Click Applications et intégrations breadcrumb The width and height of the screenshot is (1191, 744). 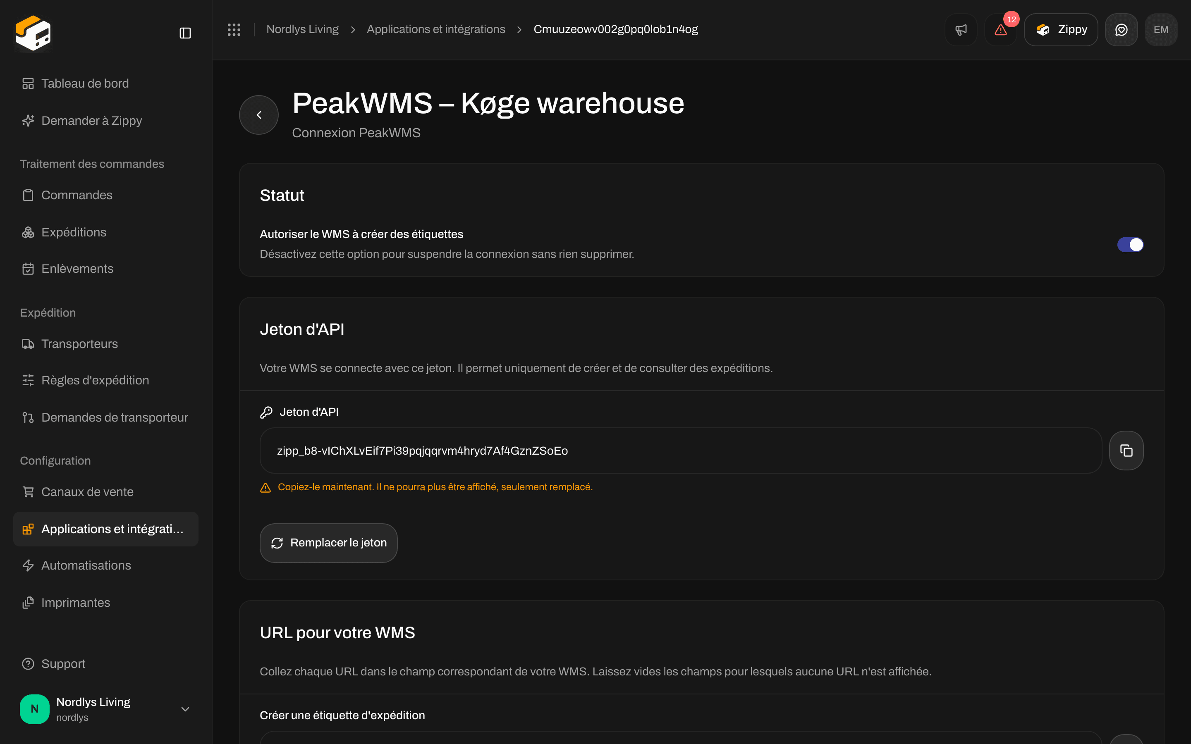[435, 29]
